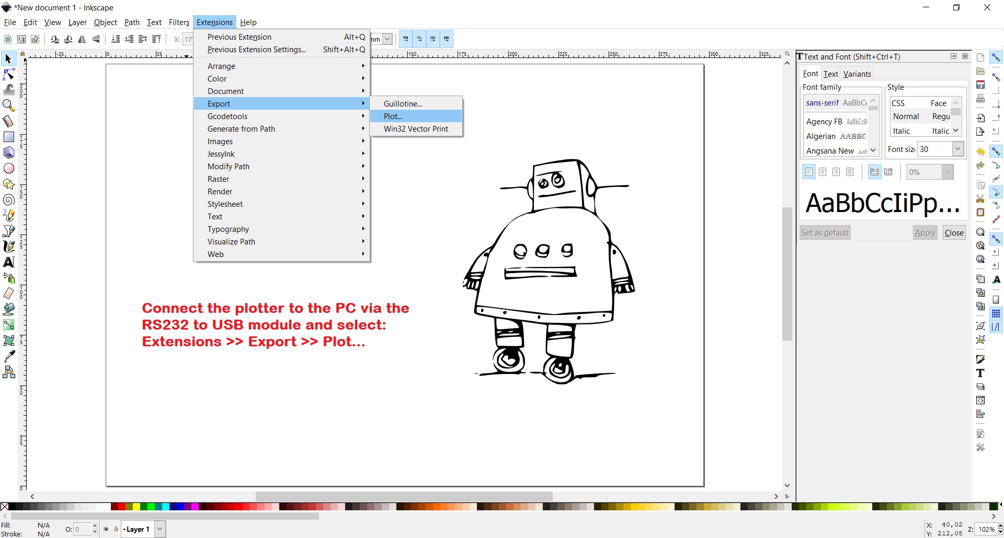This screenshot has height=538, width=1004.
Task: Toggle snapping to grids
Action: tap(996, 313)
